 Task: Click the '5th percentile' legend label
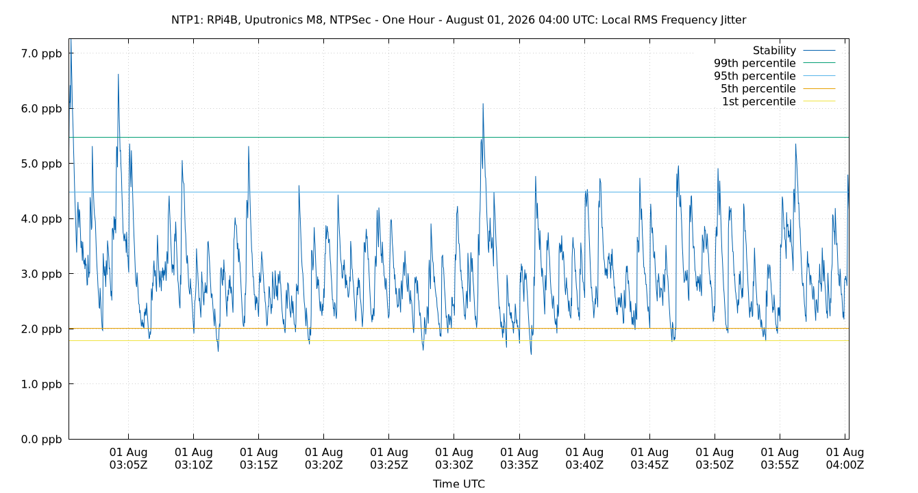(758, 89)
